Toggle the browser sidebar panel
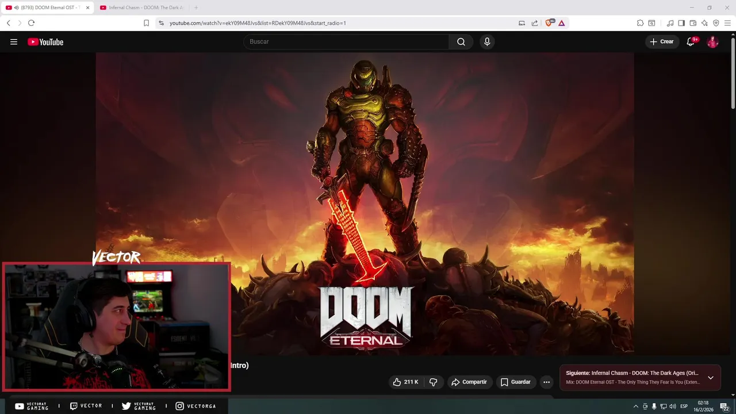Screen dimensions: 736x414 [681, 23]
